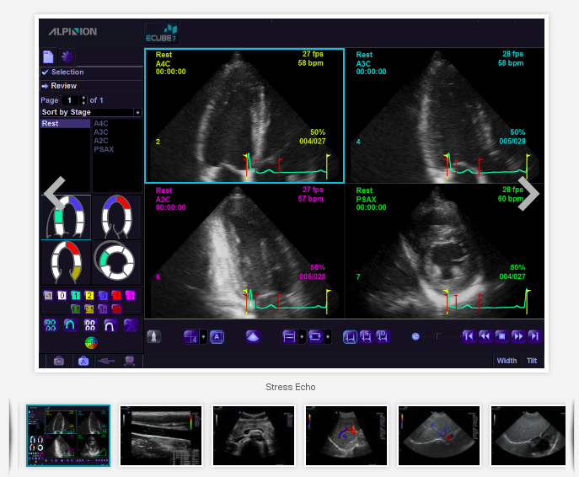Choose wall motion score 4
The image size is (579, 477).
(116, 295)
